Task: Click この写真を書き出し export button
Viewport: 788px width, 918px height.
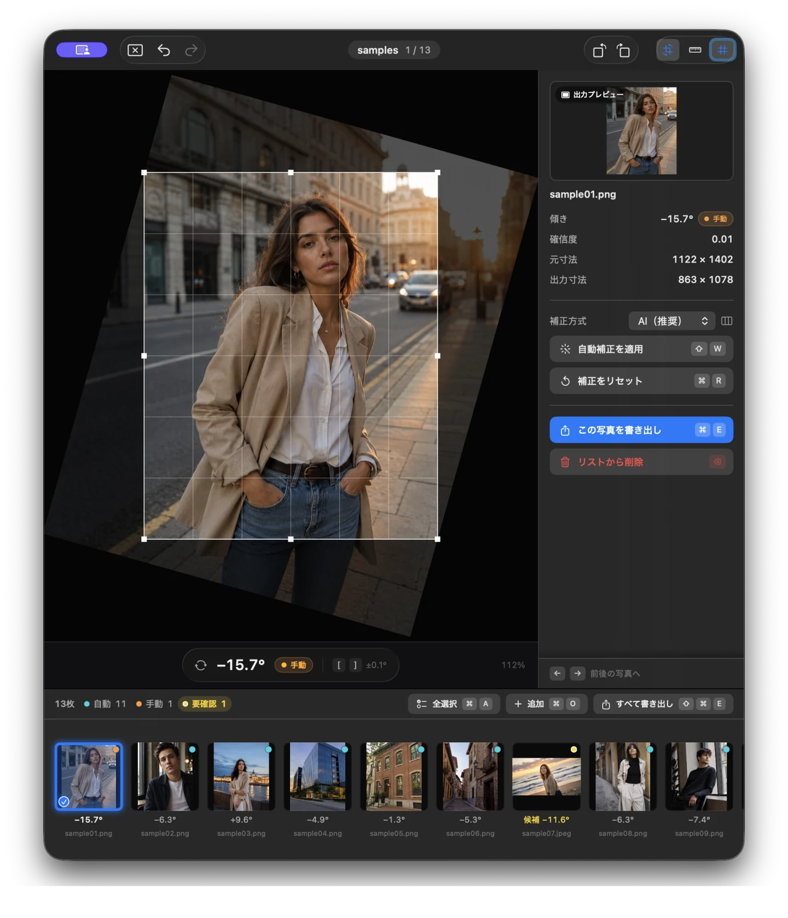Action: click(641, 430)
